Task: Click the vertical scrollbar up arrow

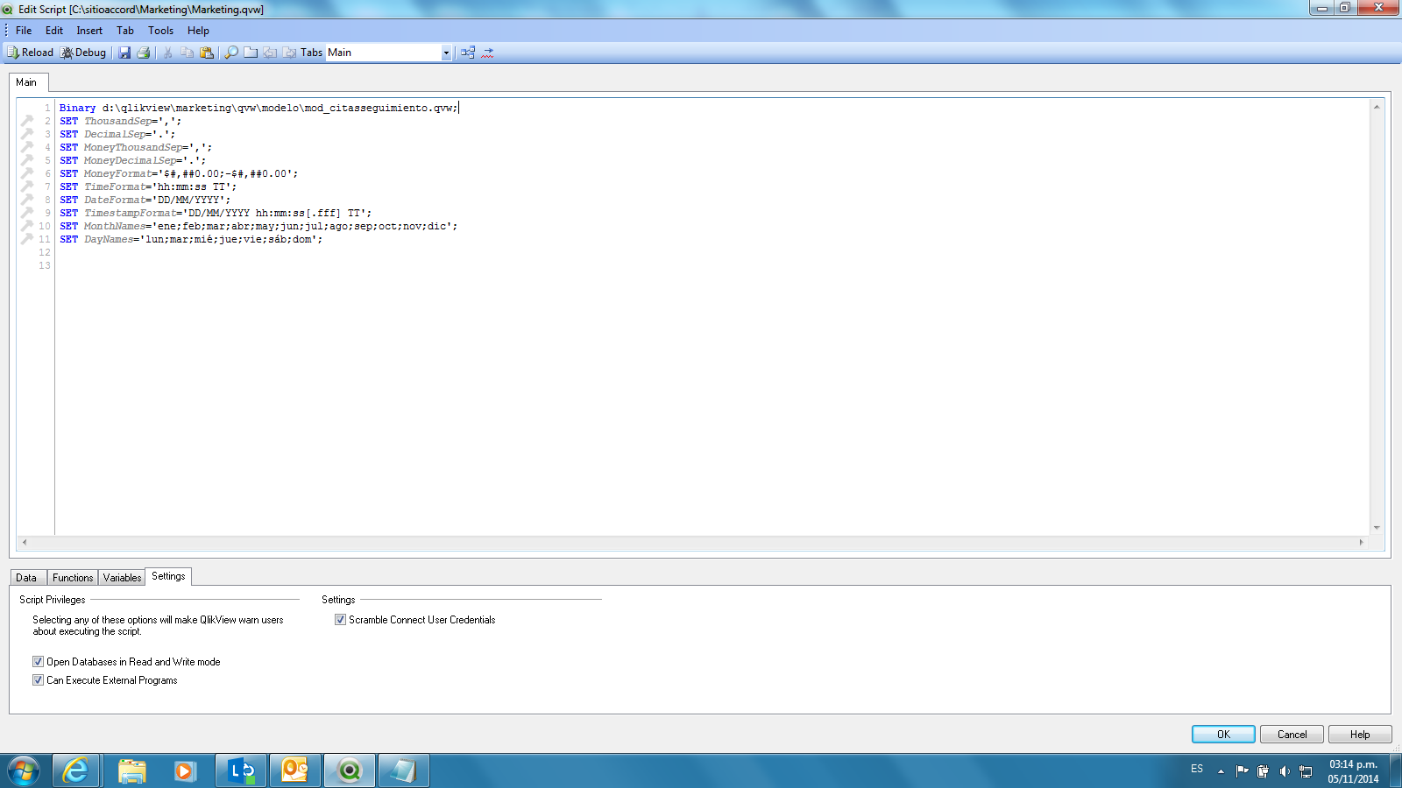Action: [x=1377, y=107]
